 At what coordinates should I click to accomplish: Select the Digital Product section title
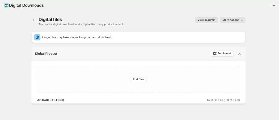tap(46, 54)
